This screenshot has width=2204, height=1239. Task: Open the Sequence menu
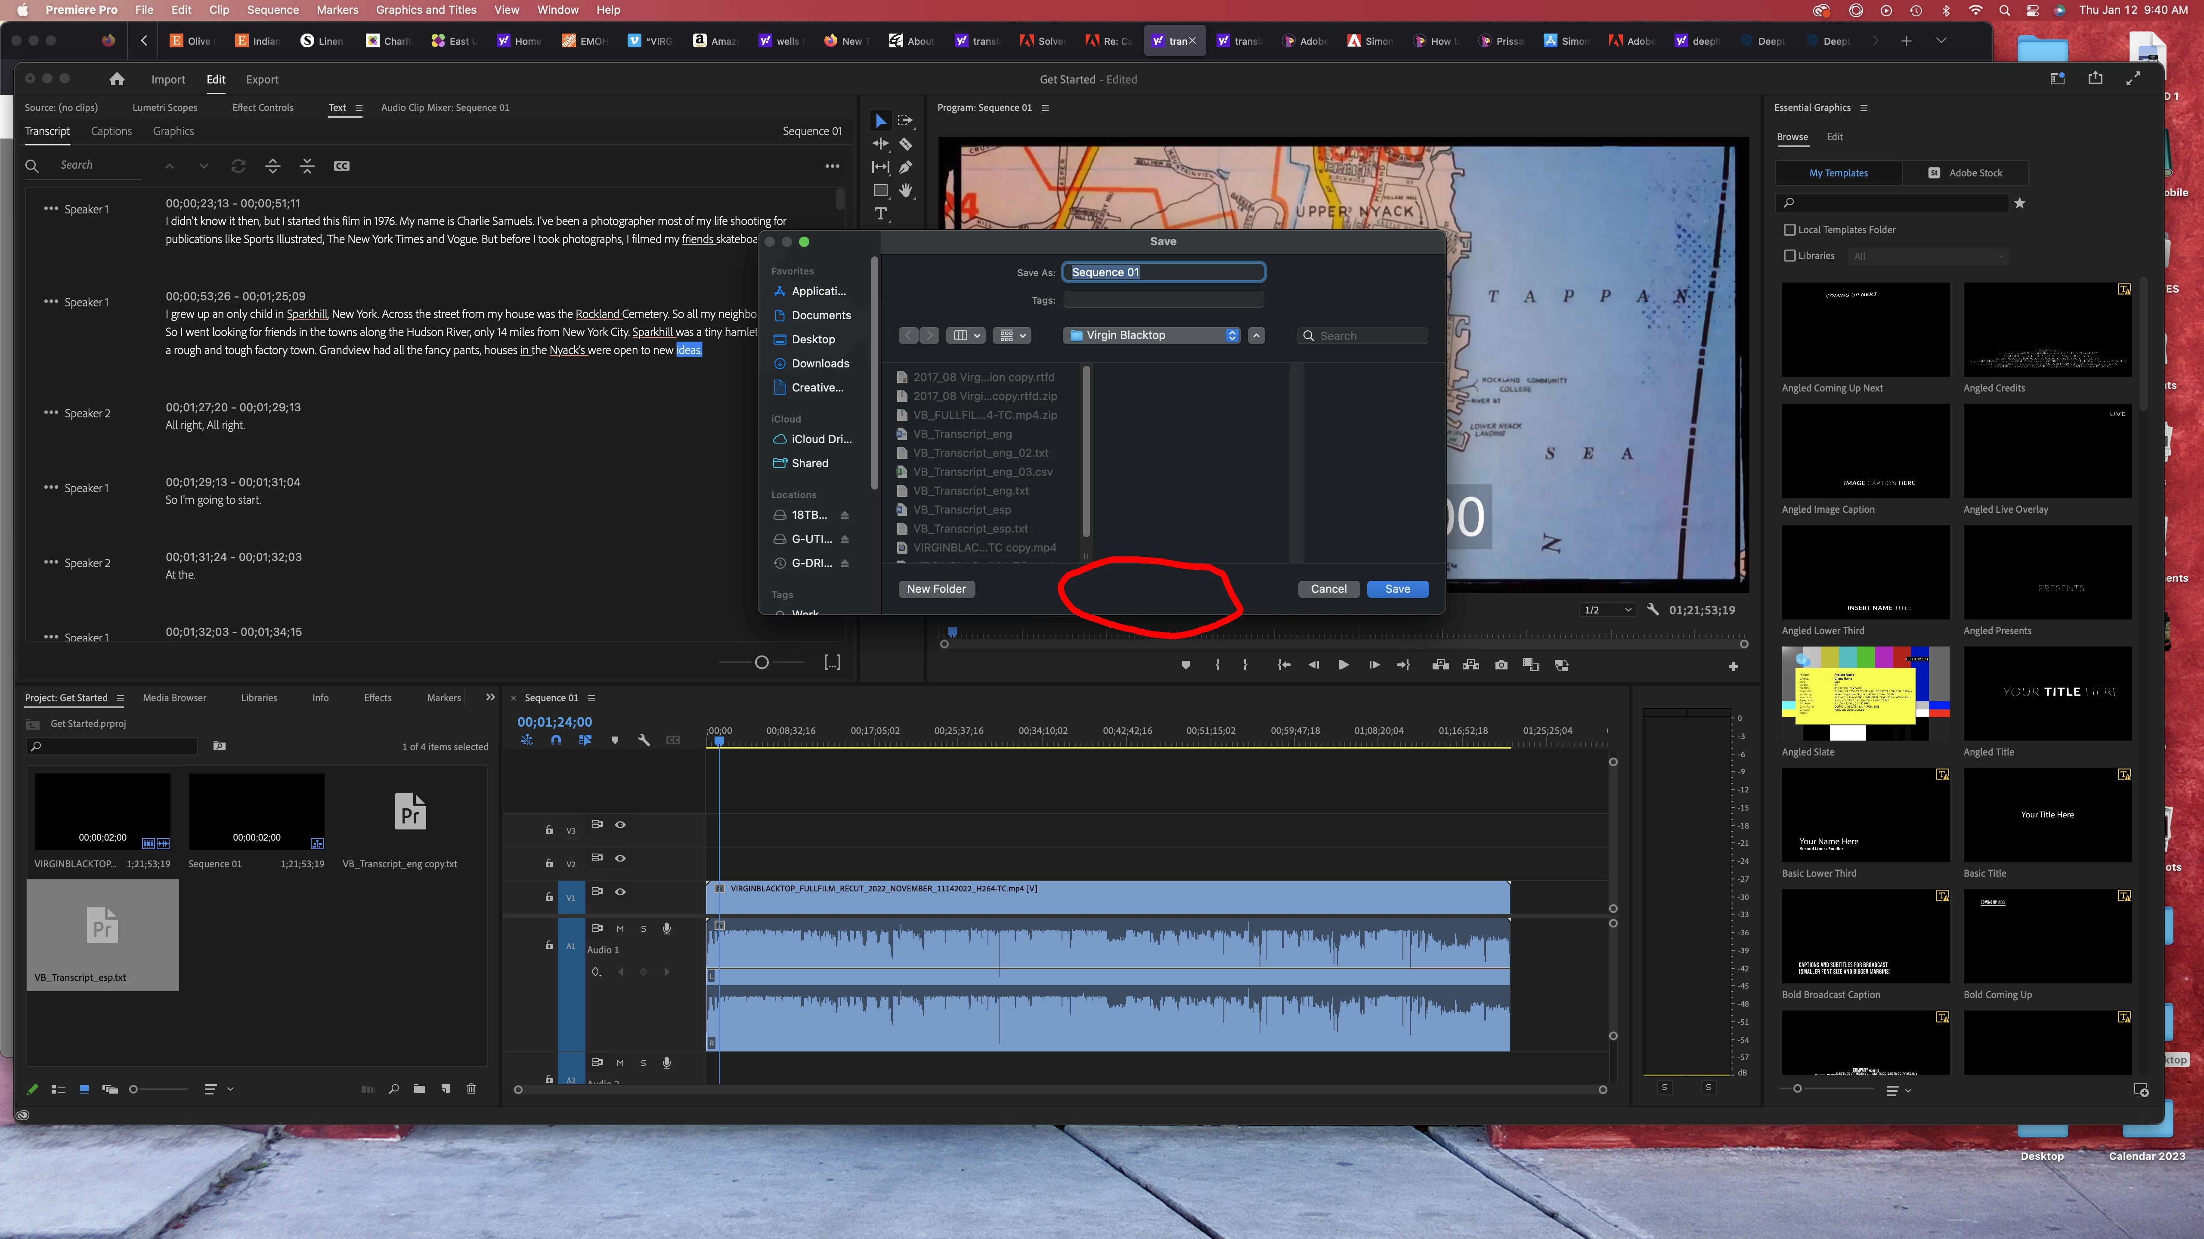tap(273, 10)
